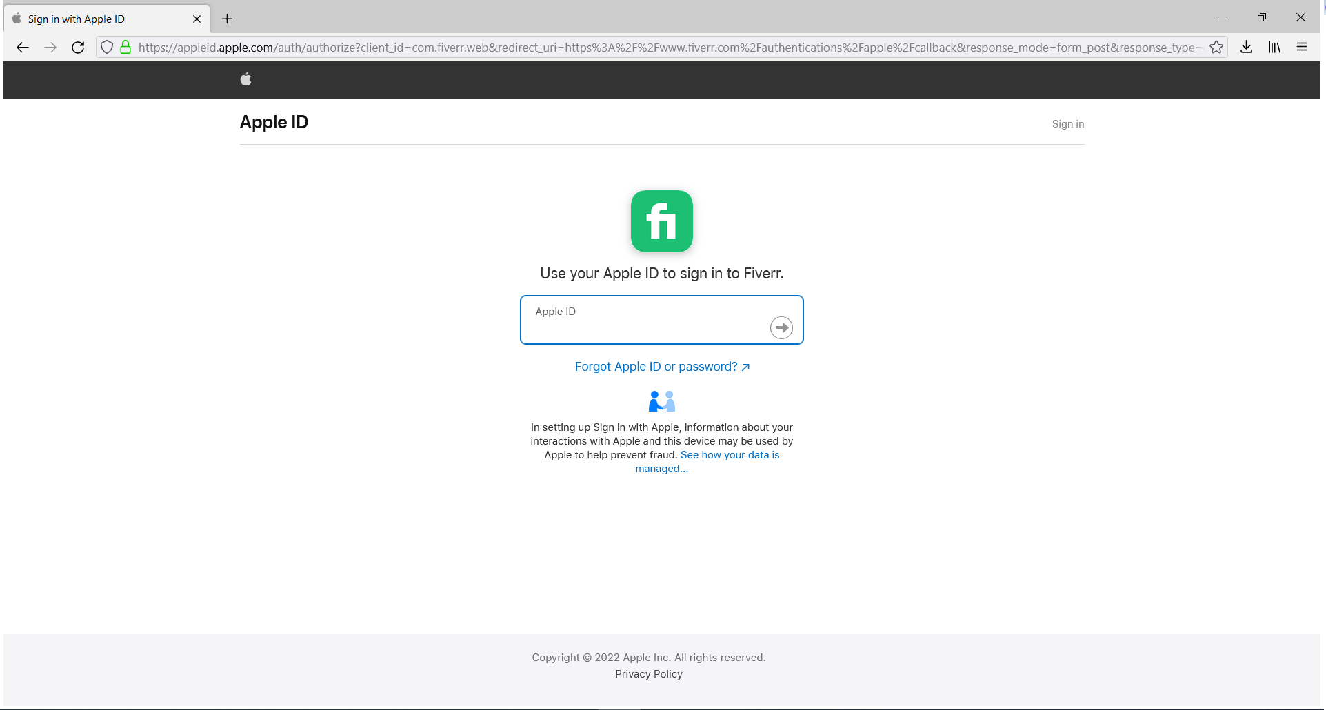Reload the current page
Viewport: 1326px width, 710px height.
point(78,47)
